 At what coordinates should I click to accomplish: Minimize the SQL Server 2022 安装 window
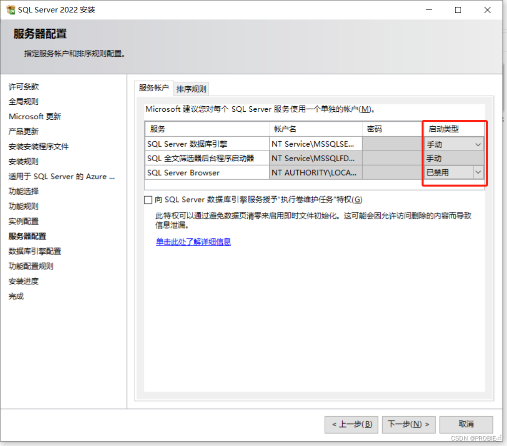[429, 10]
